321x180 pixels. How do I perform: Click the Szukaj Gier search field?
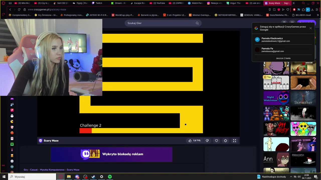click(163, 23)
